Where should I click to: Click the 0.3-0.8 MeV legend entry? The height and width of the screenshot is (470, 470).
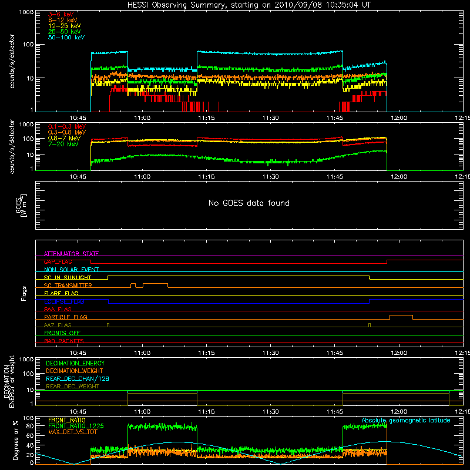pos(67,132)
